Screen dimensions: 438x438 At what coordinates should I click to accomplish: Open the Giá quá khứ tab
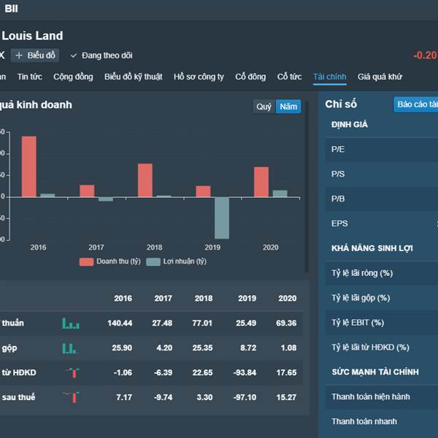[x=380, y=77]
